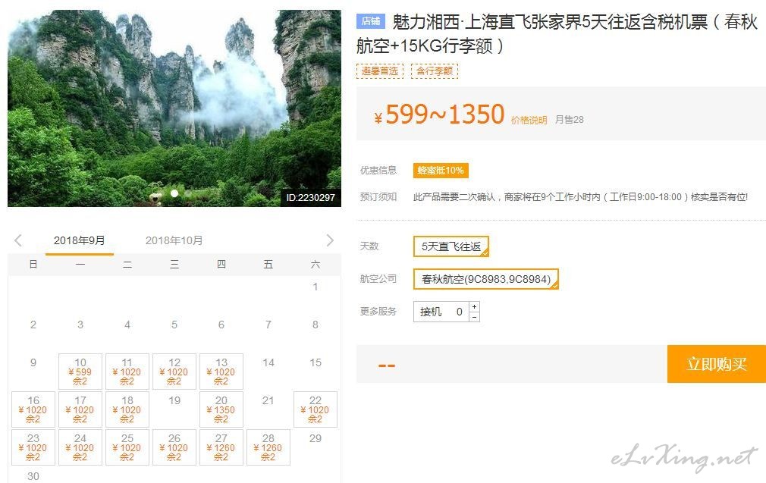This screenshot has width=766, height=483.
Task: Pick September 24 priced ¥1020
Action: 80,447
